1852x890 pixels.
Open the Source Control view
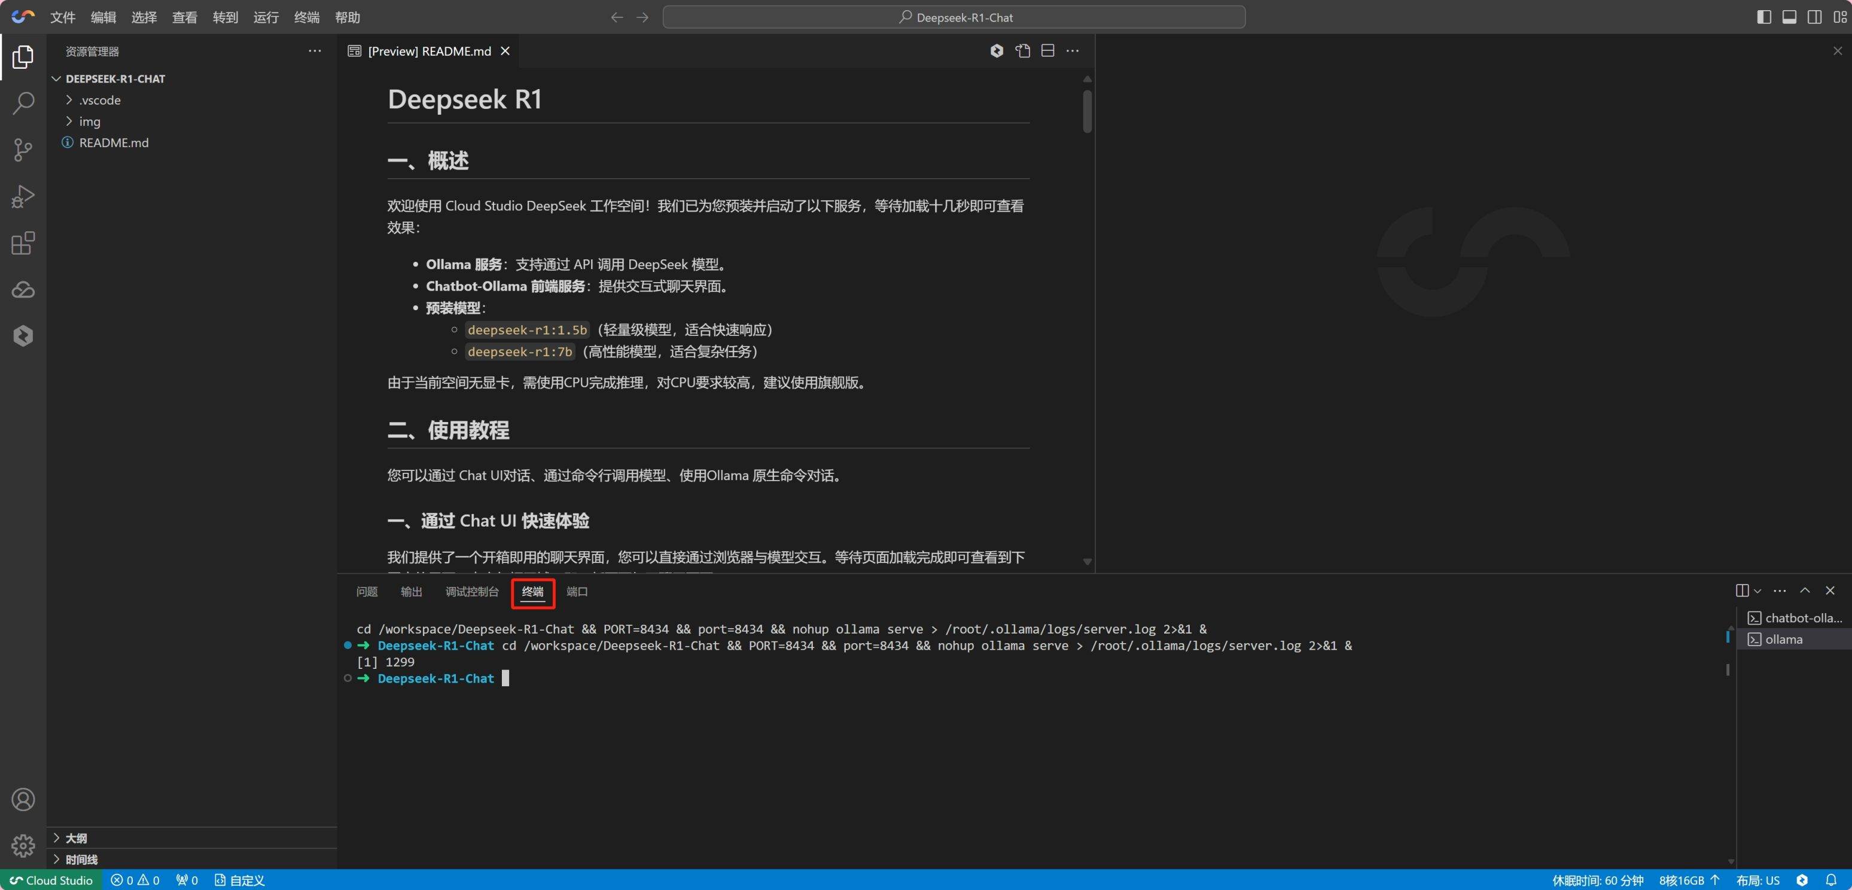click(23, 149)
